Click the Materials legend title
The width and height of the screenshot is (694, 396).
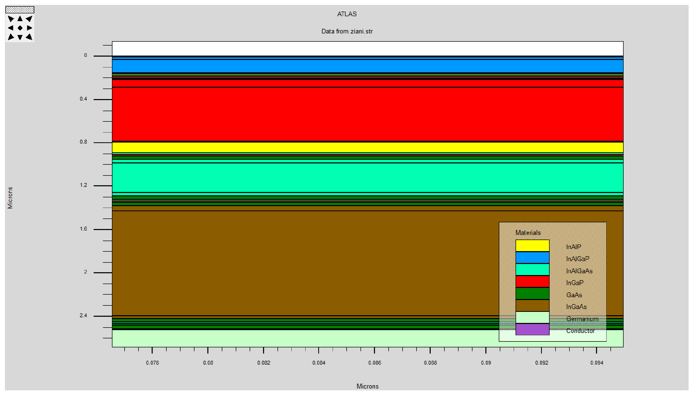(528, 233)
